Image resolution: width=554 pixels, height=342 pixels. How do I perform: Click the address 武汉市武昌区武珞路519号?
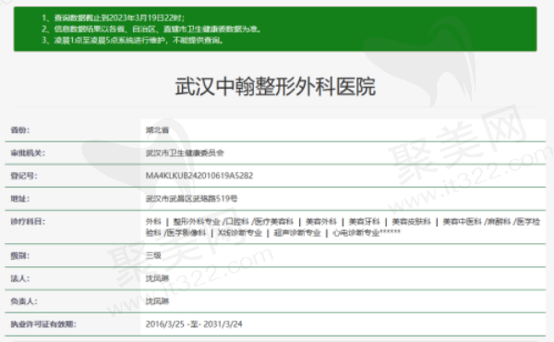pyautogui.click(x=191, y=199)
